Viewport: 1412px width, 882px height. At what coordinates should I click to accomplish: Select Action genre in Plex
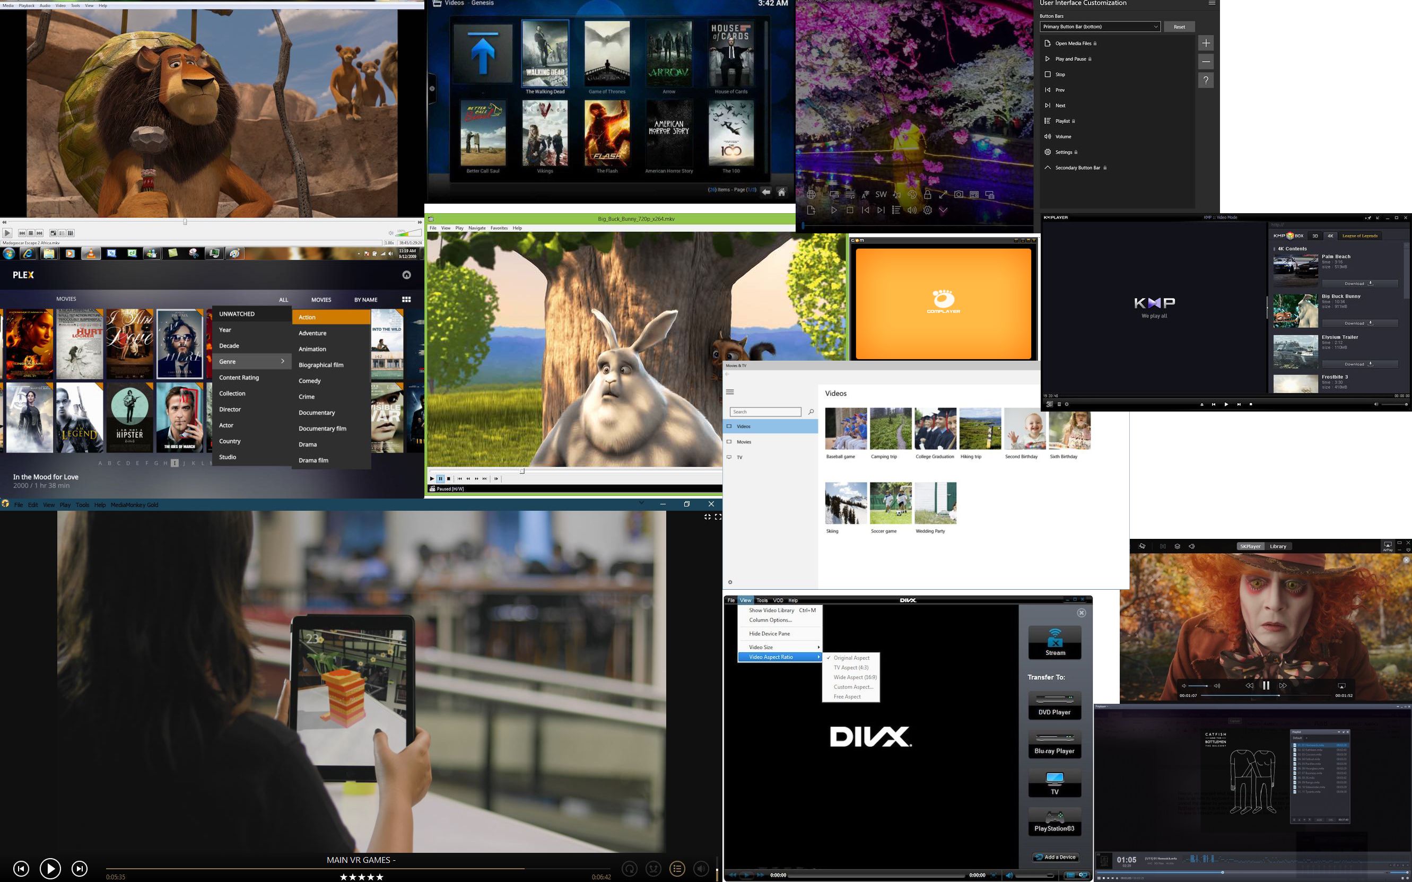[332, 317]
